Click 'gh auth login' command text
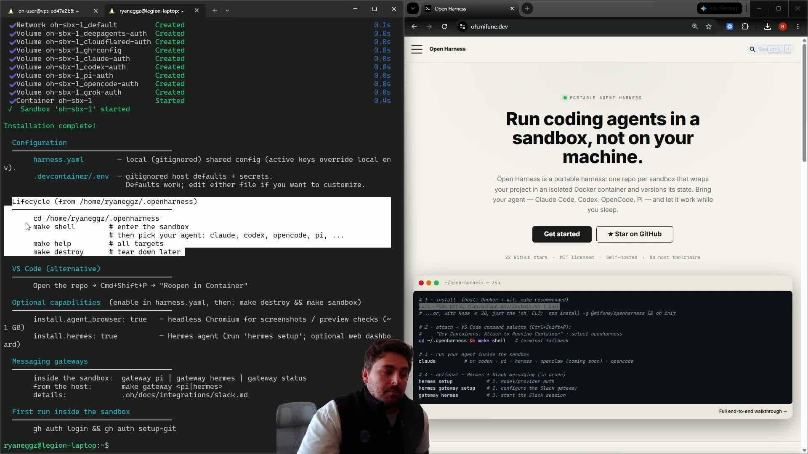Screen dimensions: 808x454 61,428
